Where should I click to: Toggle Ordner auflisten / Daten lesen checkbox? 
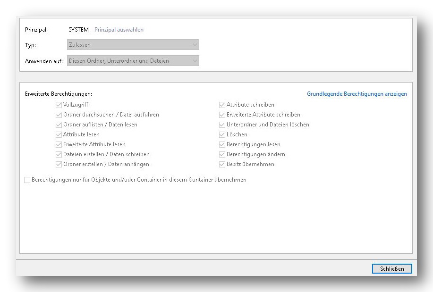(x=59, y=125)
